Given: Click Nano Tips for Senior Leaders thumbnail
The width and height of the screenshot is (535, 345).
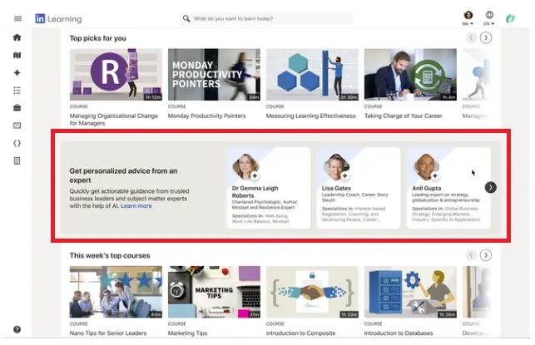Looking at the screenshot, I should (x=116, y=292).
